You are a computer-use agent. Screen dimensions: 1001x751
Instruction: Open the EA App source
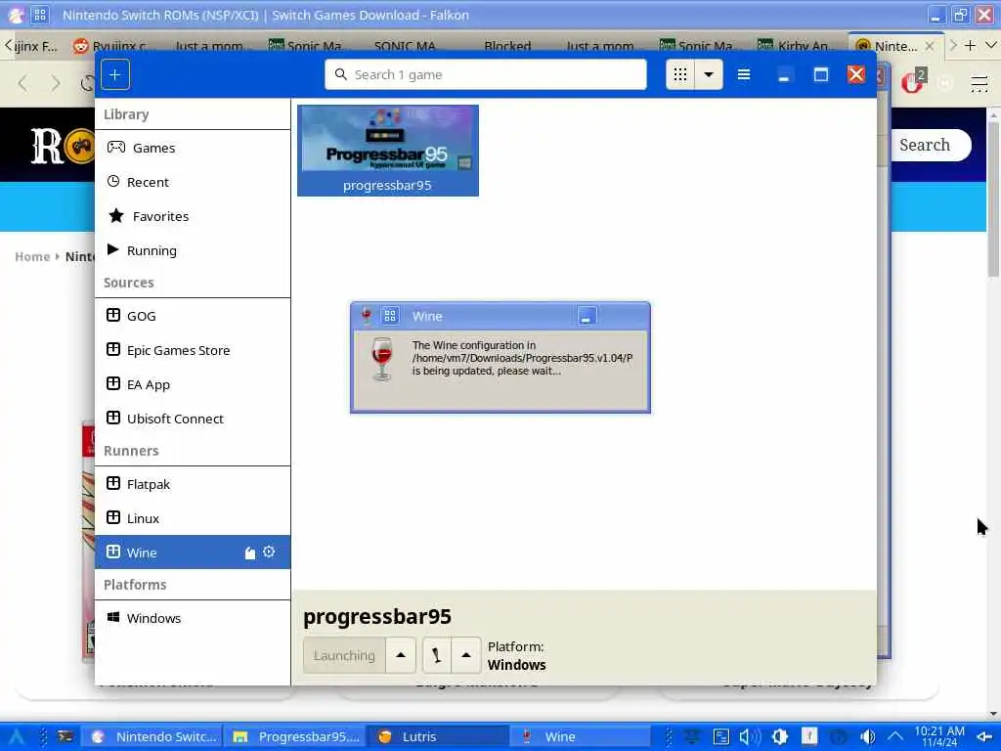(193, 384)
